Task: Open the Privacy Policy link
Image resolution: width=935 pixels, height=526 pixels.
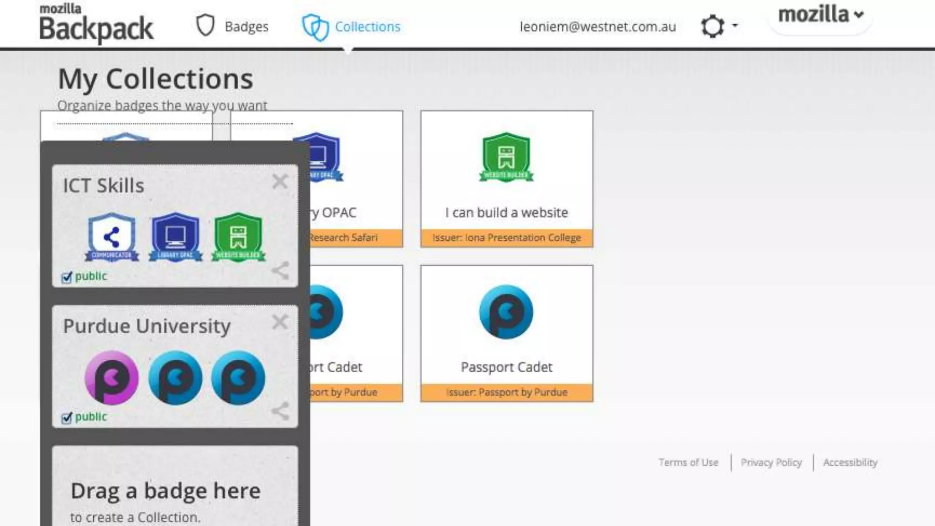Action: point(771,463)
